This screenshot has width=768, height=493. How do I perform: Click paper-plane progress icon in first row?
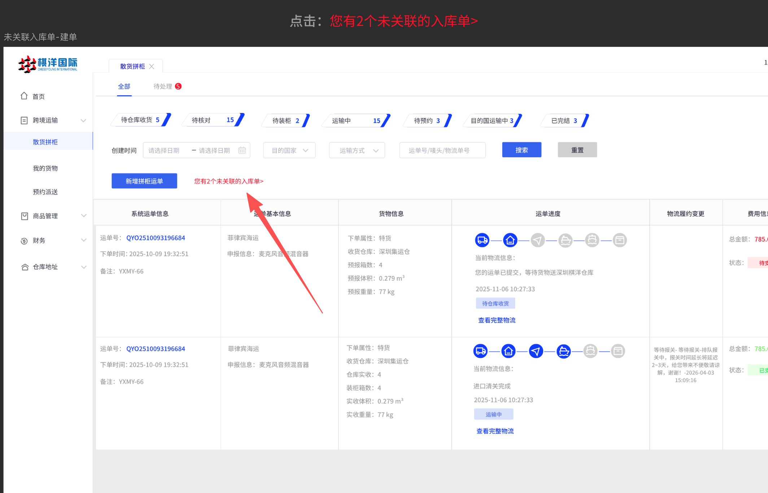click(538, 240)
